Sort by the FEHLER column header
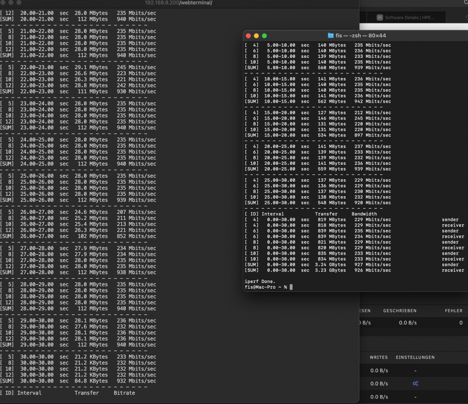Viewport: 468px width, 404px height. (x=453, y=311)
